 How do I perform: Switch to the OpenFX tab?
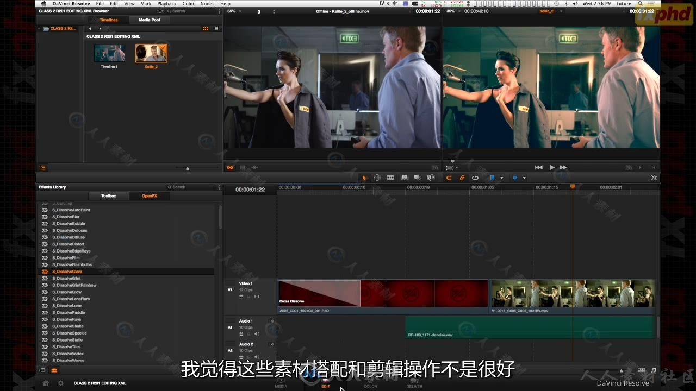(150, 196)
